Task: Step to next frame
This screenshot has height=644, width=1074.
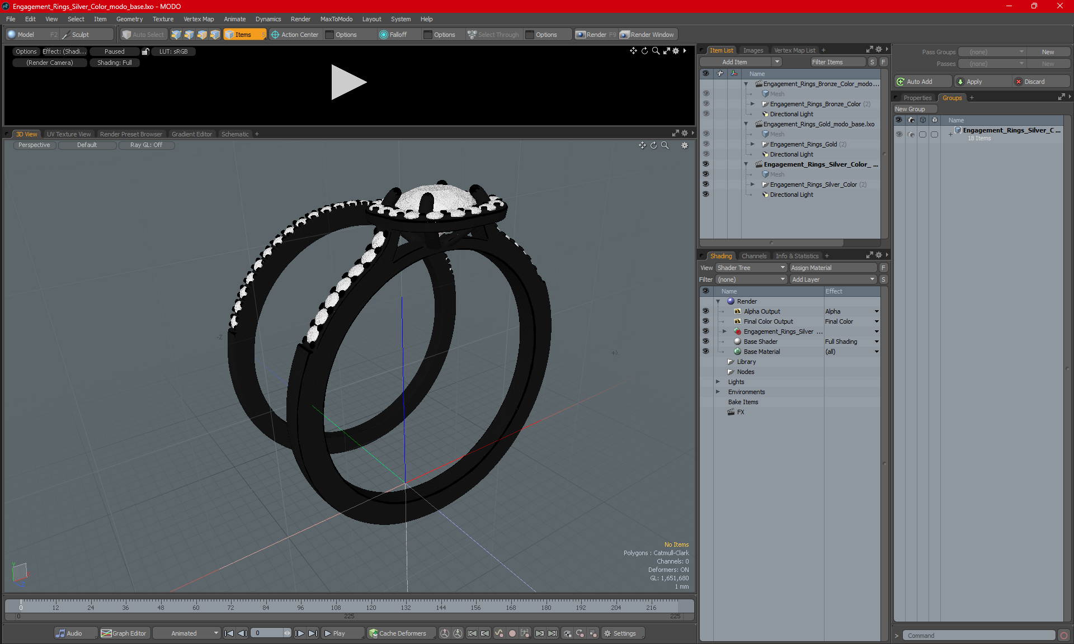Action: [300, 633]
